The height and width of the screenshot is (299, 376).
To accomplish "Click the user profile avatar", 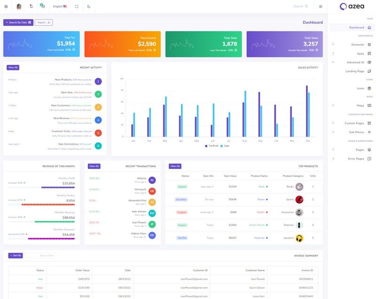I will pyautogui.click(x=19, y=7).
